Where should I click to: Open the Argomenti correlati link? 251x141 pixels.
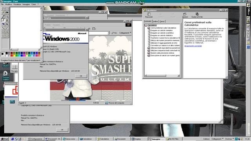point(193,46)
